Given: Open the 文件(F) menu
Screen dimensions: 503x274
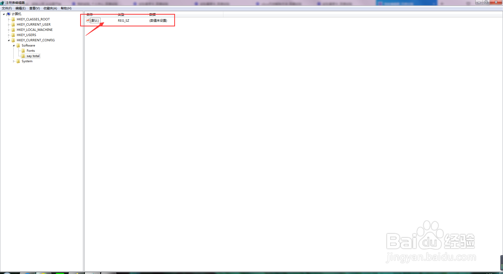Looking at the screenshot, I should 7,8.
